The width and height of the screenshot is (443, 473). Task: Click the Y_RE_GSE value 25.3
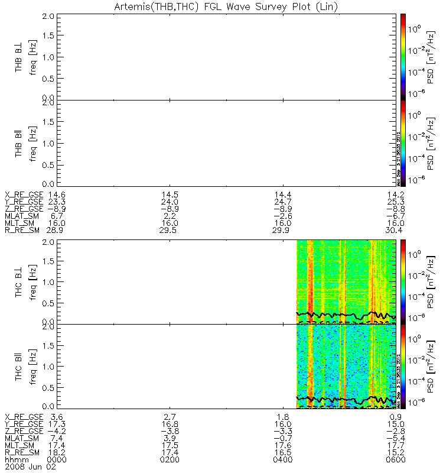tap(396, 202)
